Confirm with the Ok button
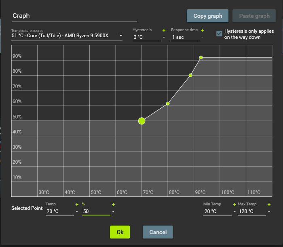Viewport: 283px width, 247px height. [x=120, y=232]
